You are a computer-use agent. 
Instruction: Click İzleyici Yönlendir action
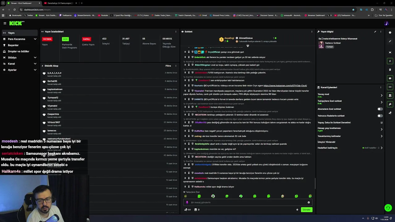tap(326, 142)
